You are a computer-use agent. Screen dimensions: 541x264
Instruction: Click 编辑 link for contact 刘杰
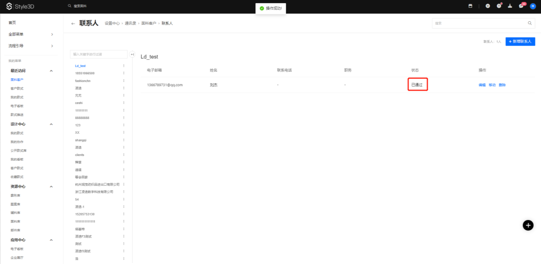[482, 85]
